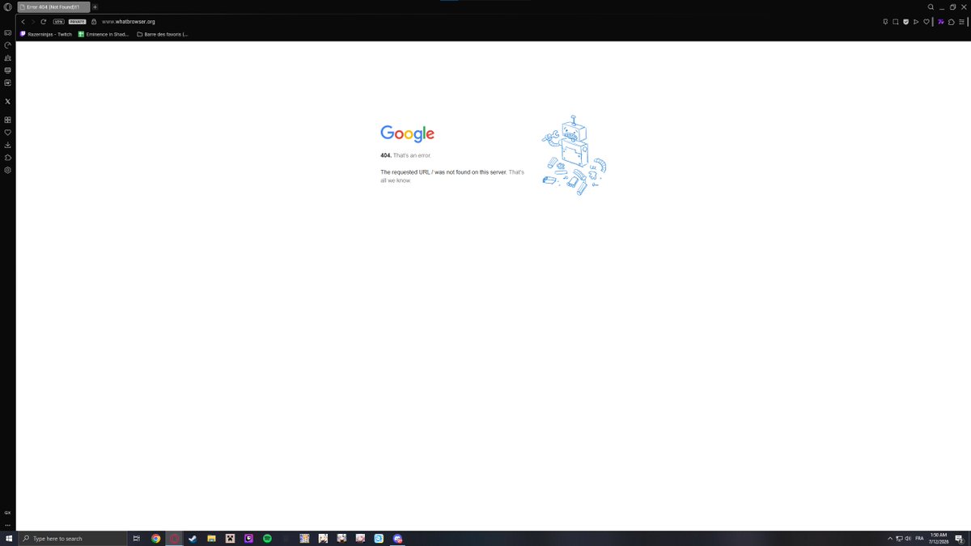Viewport: 971px width, 546px height.
Task: Search tabs with the magnifier icon
Action: 931,6
